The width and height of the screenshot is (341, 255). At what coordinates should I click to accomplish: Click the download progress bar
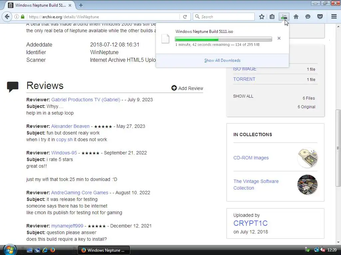(x=223, y=39)
